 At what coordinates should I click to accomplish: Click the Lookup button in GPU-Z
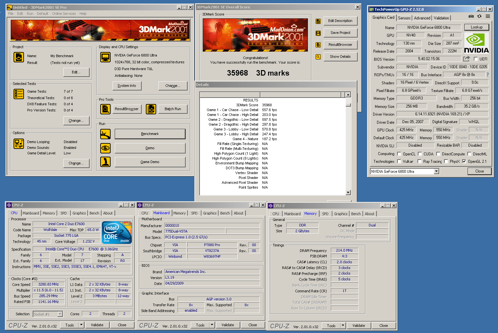[x=477, y=27]
